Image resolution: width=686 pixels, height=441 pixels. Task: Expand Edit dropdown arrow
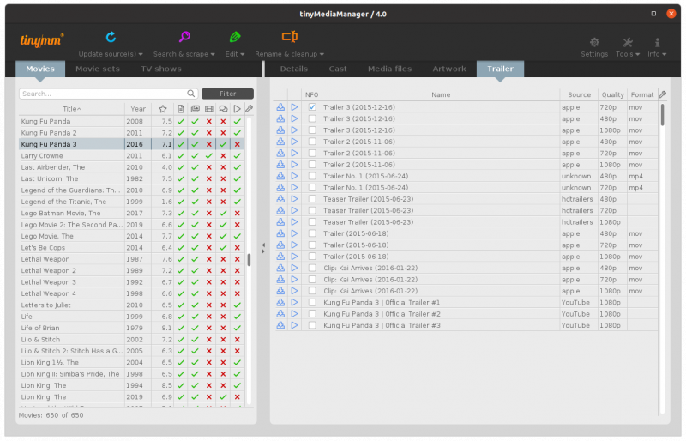(x=243, y=54)
